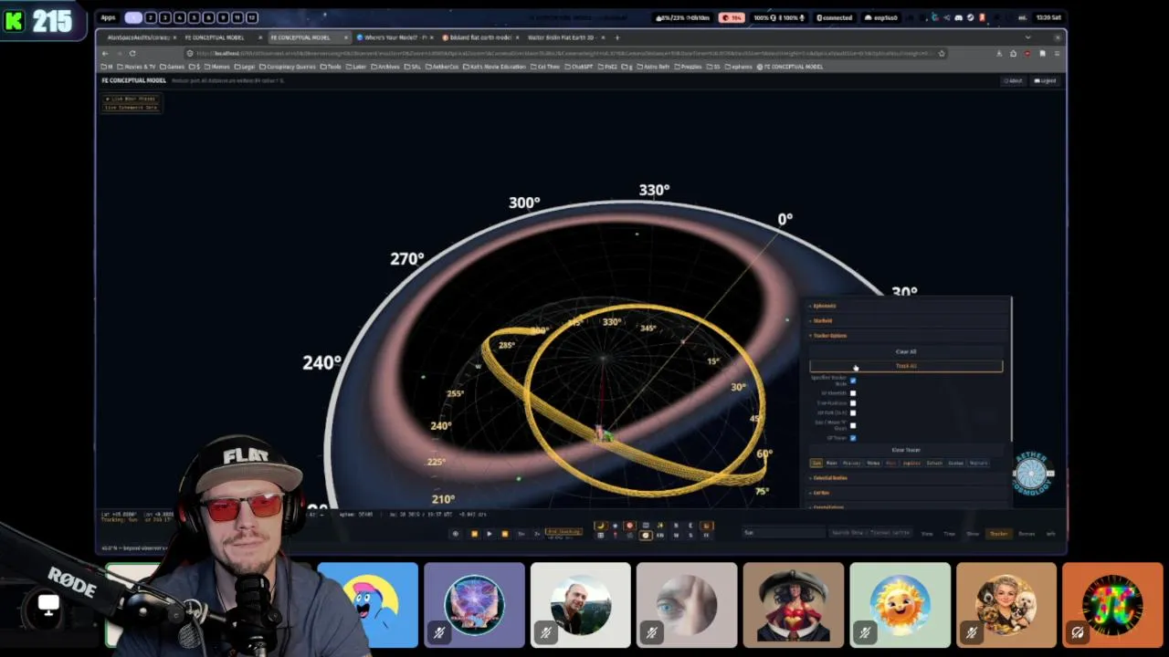1169x657 pixels.
Task: Click the search field containing Sun
Action: click(x=782, y=533)
